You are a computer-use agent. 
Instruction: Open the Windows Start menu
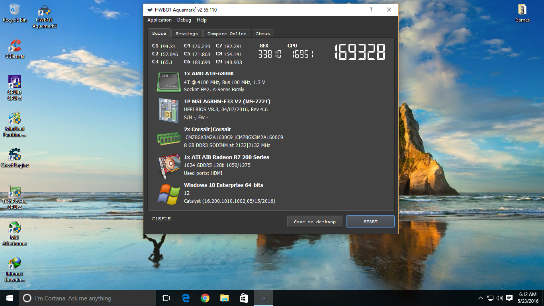coord(10,298)
